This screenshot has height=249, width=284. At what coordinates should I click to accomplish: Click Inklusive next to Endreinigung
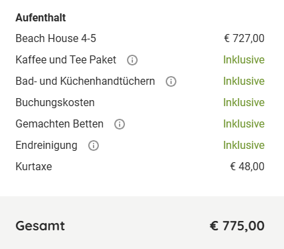(x=244, y=145)
